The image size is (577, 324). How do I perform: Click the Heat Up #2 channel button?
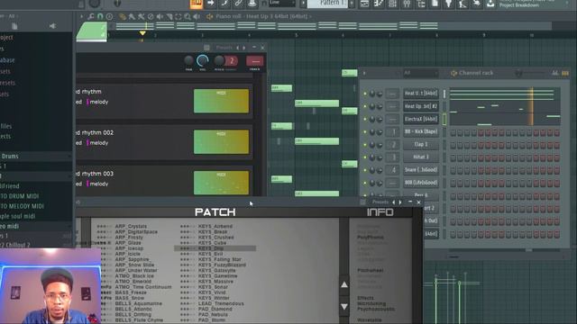421,106
